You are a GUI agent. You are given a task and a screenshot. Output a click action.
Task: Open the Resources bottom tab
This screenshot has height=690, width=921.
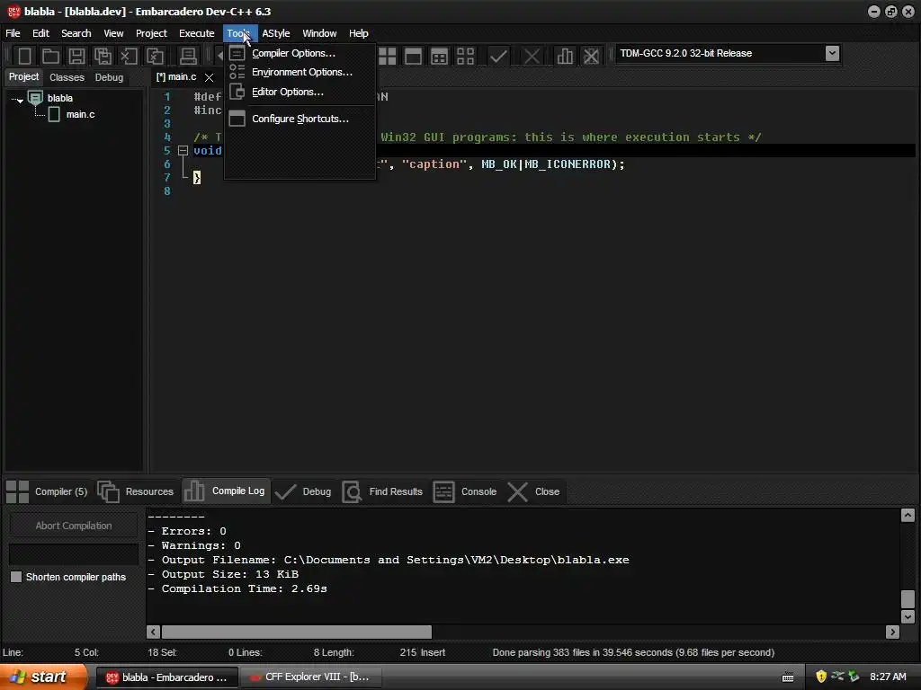136,491
